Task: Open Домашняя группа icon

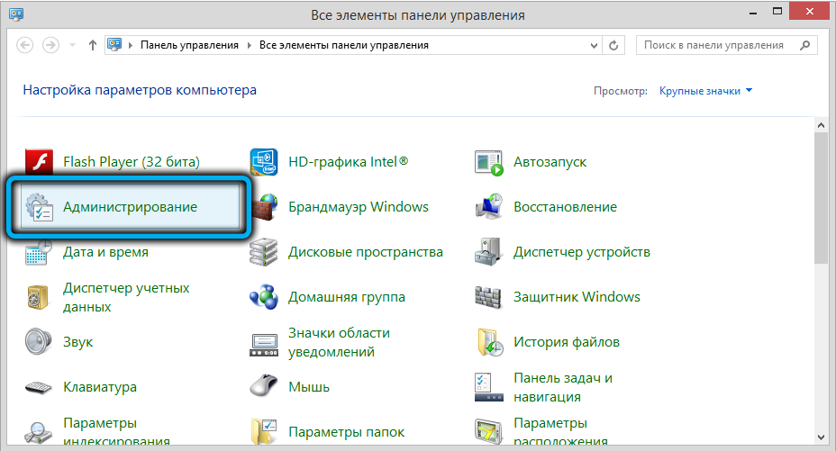Action: point(264,297)
